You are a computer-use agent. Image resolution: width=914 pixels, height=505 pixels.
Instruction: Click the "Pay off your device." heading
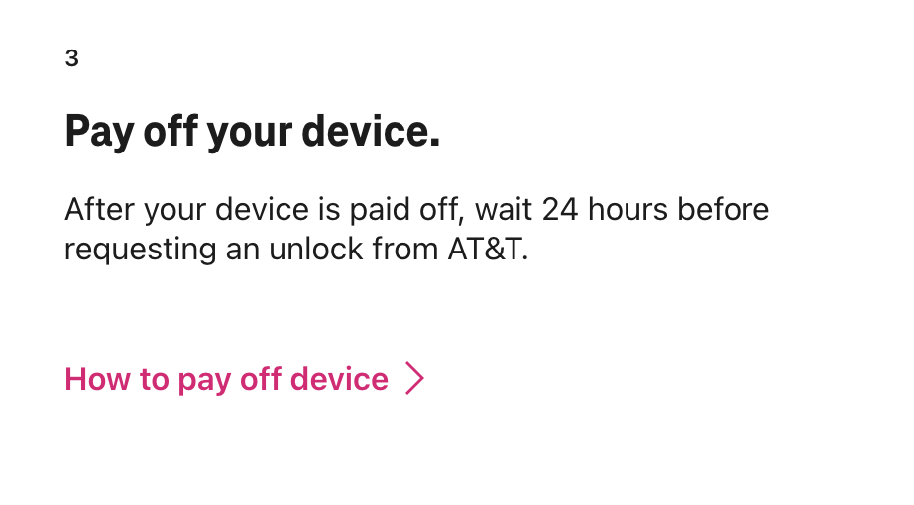click(x=252, y=132)
